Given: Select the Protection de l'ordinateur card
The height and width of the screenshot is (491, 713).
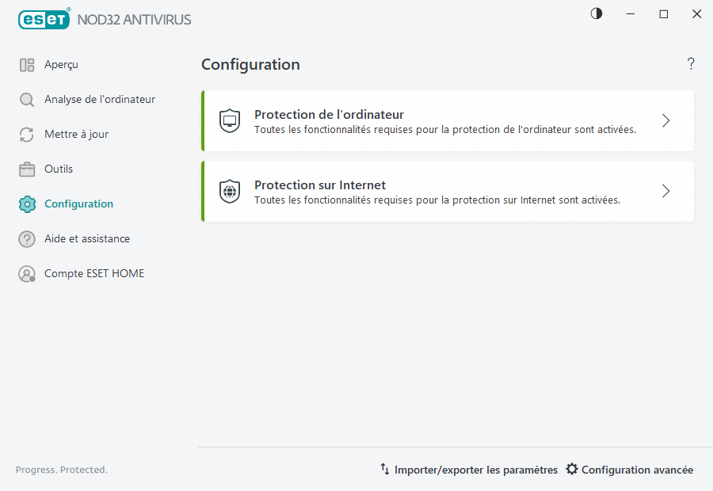Looking at the screenshot, I should point(448,120).
